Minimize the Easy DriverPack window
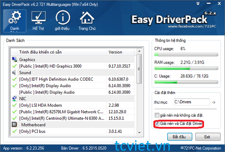 click(208, 4)
